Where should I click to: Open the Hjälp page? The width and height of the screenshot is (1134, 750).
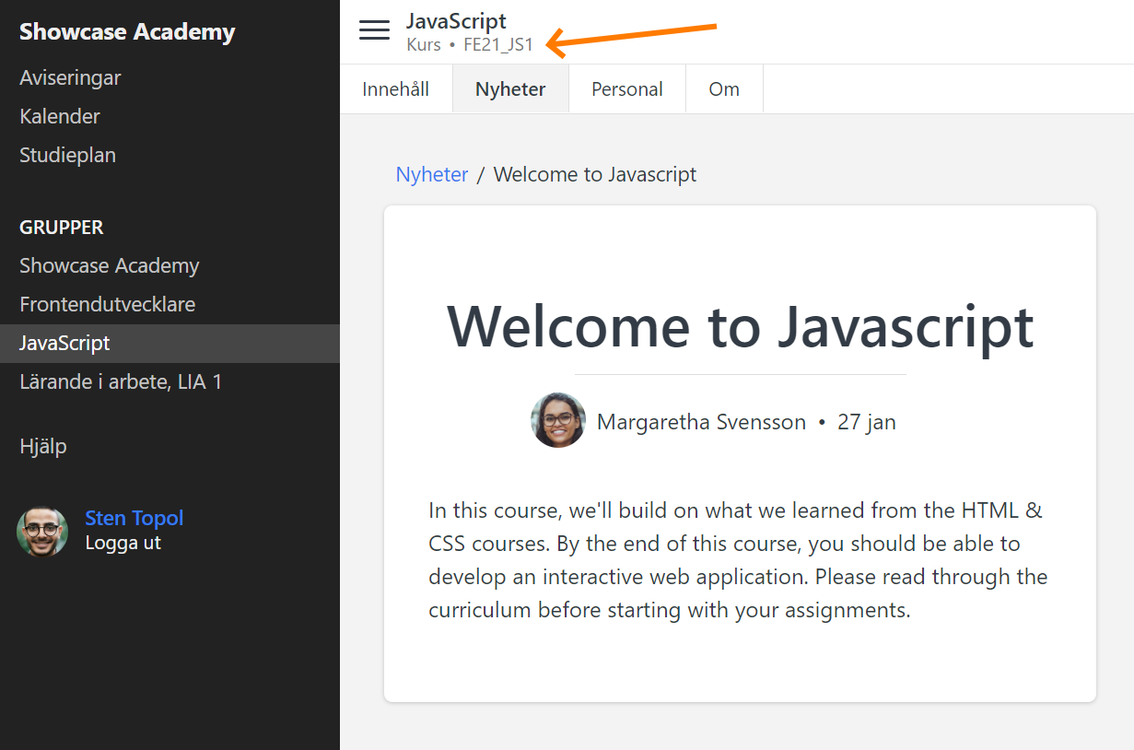[43, 446]
